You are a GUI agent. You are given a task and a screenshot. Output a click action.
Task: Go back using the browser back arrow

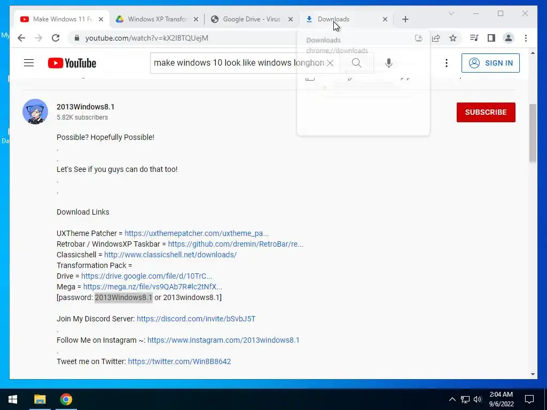[21, 38]
